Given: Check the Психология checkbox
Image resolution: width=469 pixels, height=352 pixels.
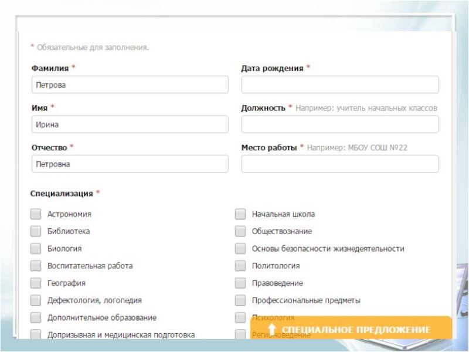Looking at the screenshot, I should [240, 317].
